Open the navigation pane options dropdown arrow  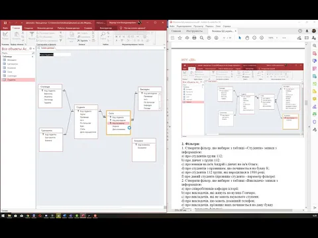(30, 49)
